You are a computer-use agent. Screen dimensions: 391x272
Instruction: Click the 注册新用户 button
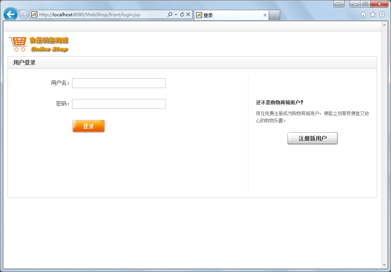pyautogui.click(x=313, y=138)
